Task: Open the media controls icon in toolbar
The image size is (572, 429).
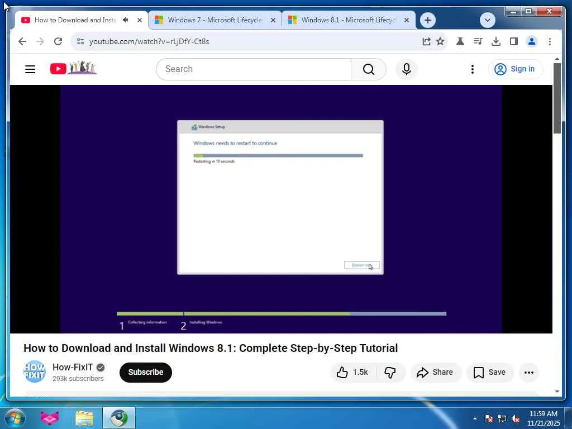Action: coord(478,41)
